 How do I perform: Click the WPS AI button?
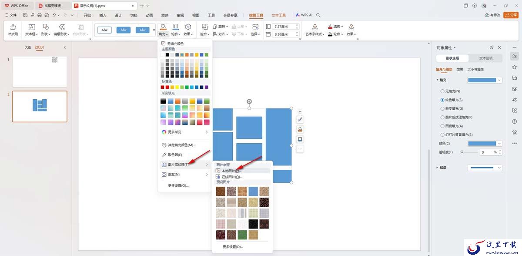[x=304, y=15]
